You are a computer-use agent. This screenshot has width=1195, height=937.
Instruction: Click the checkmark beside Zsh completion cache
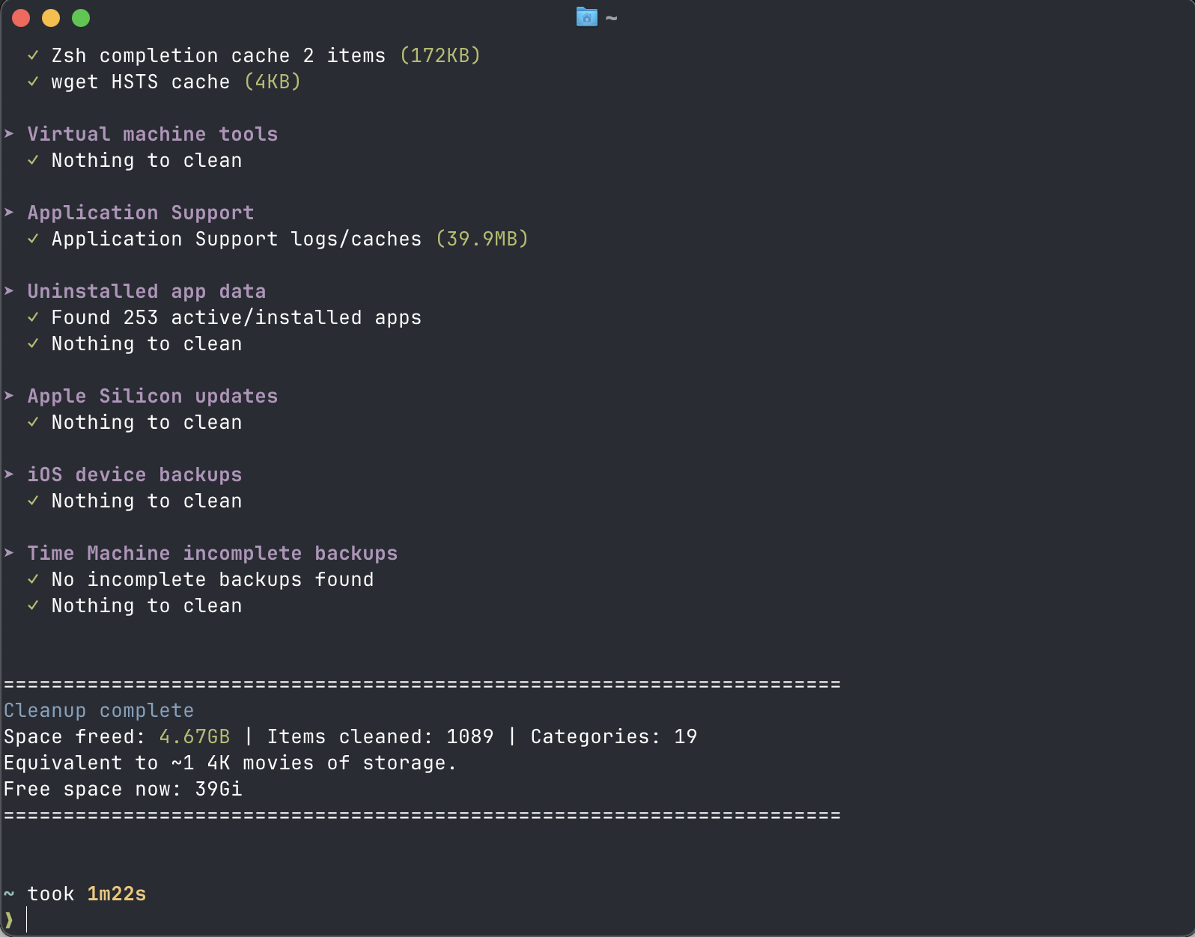pos(33,55)
